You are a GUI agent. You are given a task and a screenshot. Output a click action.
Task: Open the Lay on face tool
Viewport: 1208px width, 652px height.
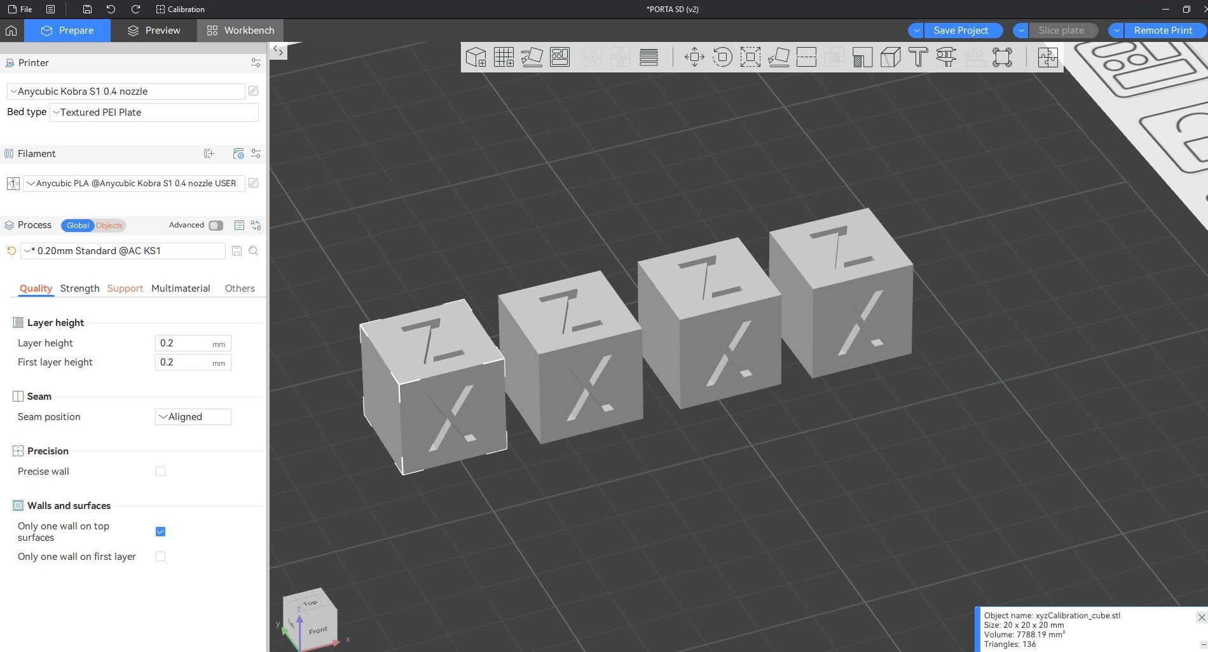point(778,57)
